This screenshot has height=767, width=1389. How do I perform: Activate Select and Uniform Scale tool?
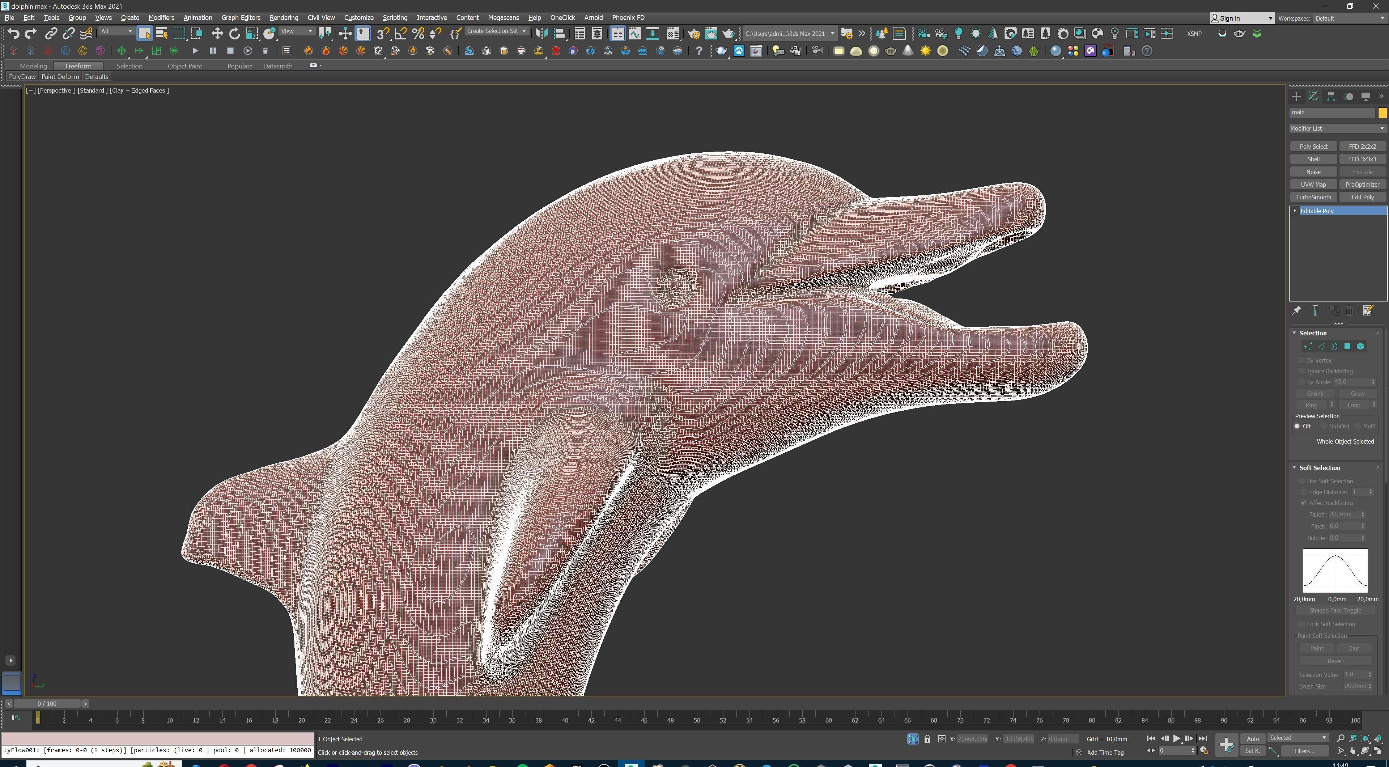[x=252, y=33]
